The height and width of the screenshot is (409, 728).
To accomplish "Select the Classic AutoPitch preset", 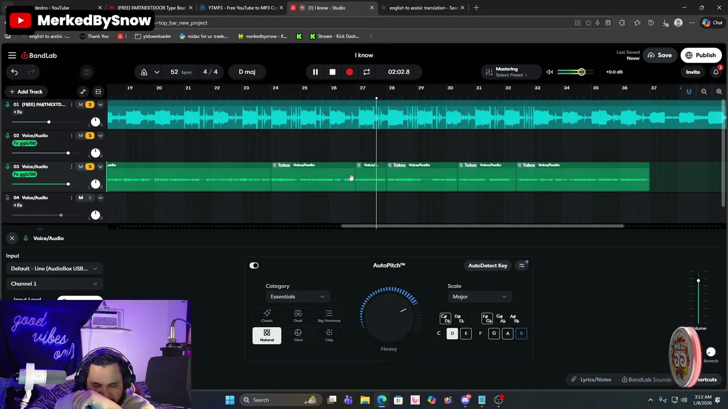I will [x=267, y=316].
